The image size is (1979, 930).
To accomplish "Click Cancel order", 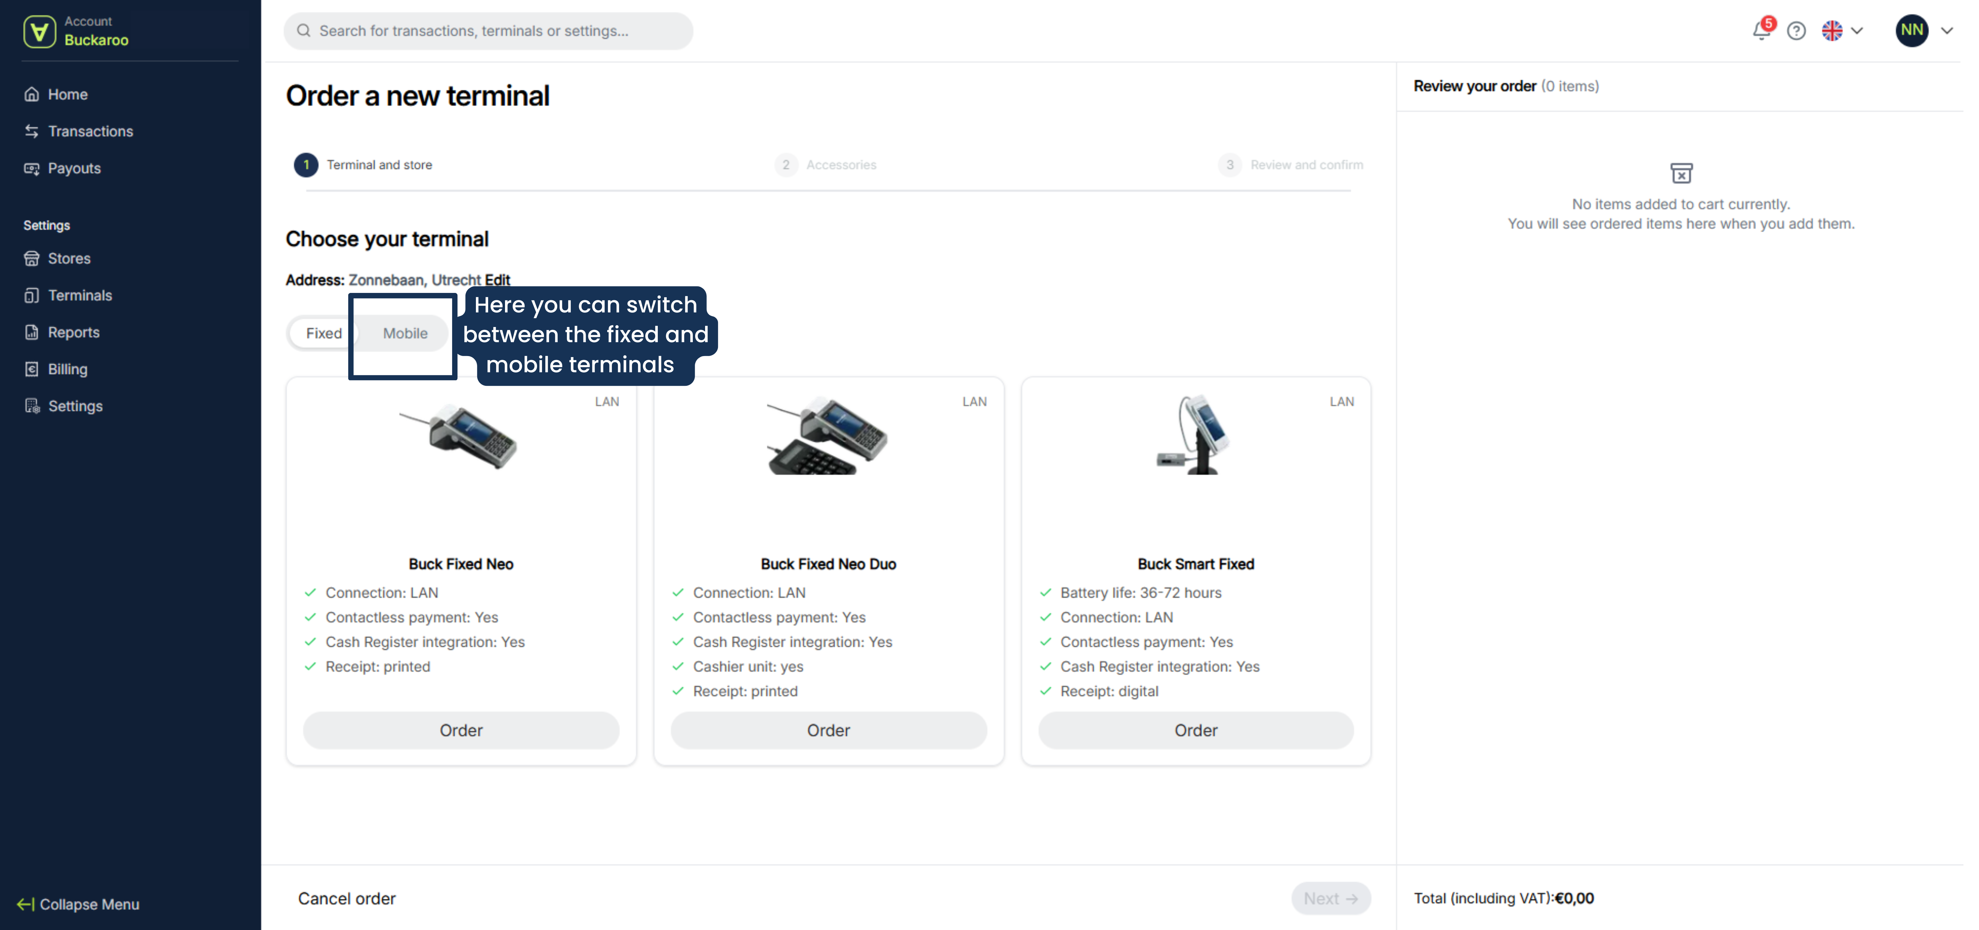I will click(347, 899).
